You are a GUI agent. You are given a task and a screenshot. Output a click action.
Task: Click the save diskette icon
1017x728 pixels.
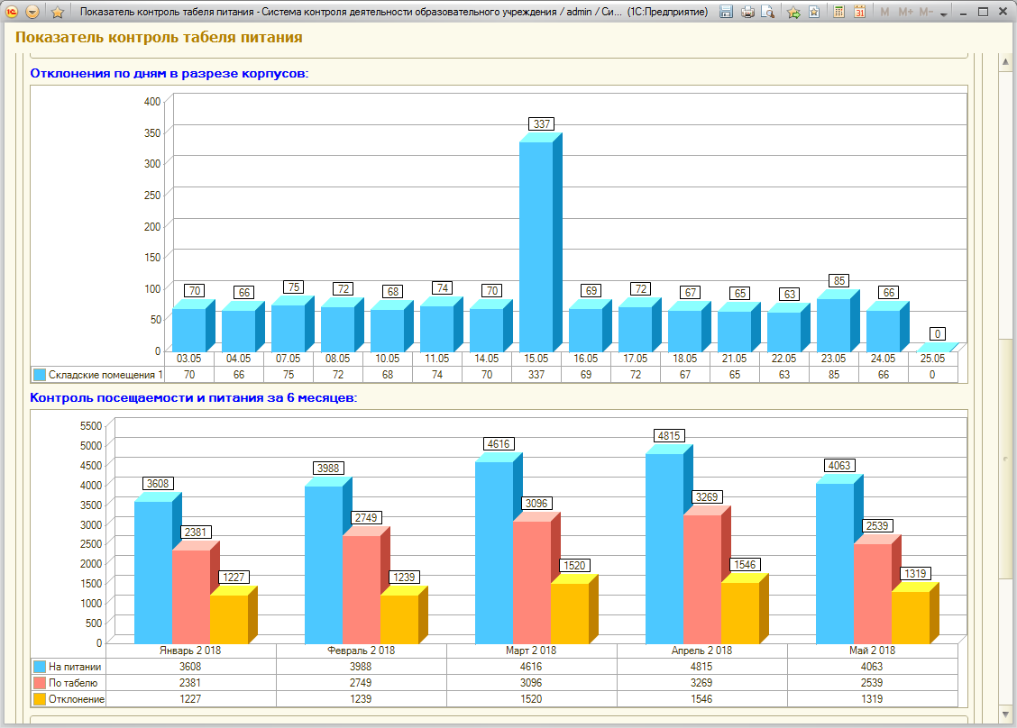pos(727,12)
